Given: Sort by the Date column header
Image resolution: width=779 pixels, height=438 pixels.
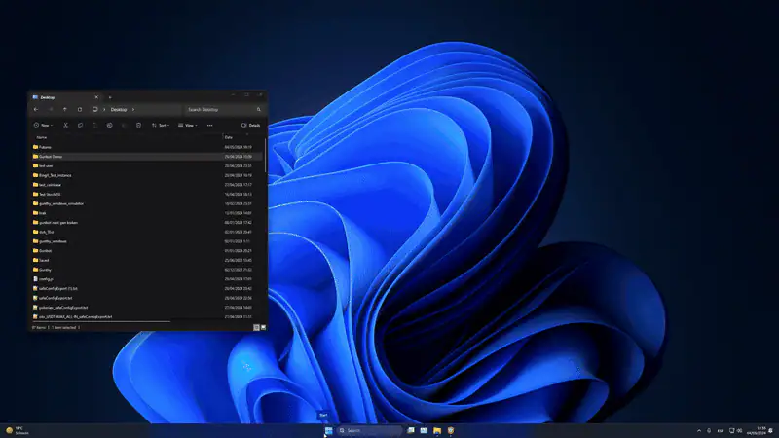Looking at the screenshot, I should coord(229,137).
